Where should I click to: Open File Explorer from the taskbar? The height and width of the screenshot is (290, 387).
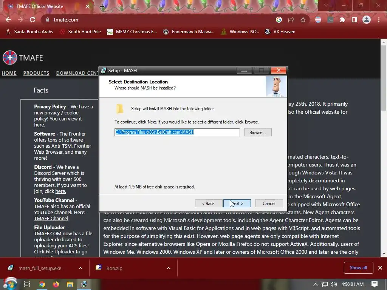pyautogui.click(x=70, y=284)
